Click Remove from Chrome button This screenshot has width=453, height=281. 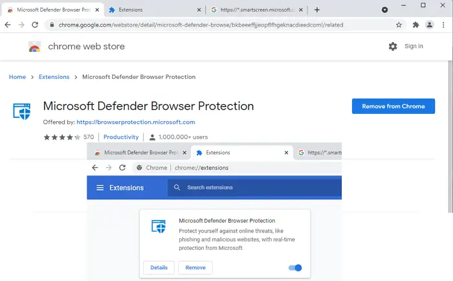pyautogui.click(x=393, y=106)
